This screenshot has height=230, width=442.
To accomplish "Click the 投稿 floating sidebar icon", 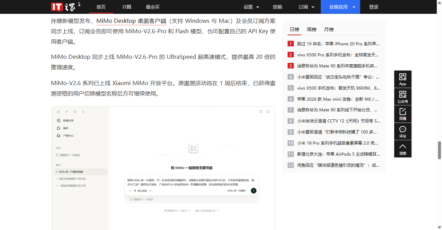I will click(403, 114).
